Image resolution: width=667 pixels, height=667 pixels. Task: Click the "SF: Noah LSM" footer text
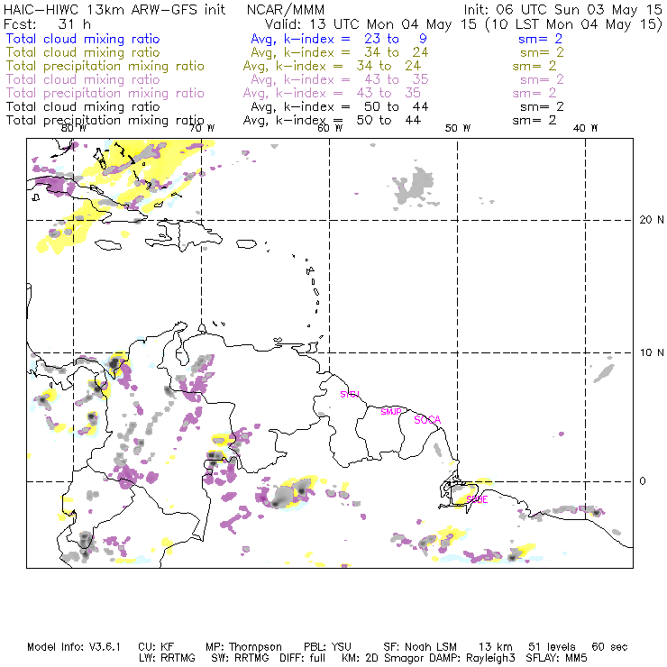click(420, 647)
